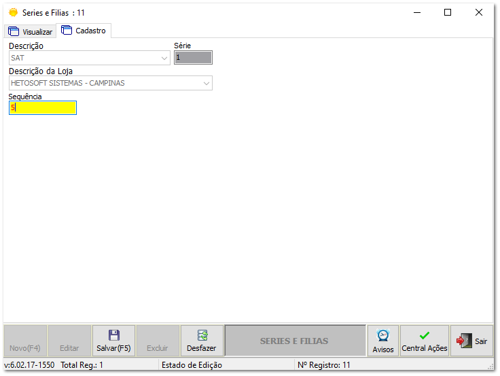Click the sun icon in title bar
This screenshot has width=500, height=376.
coord(14,13)
